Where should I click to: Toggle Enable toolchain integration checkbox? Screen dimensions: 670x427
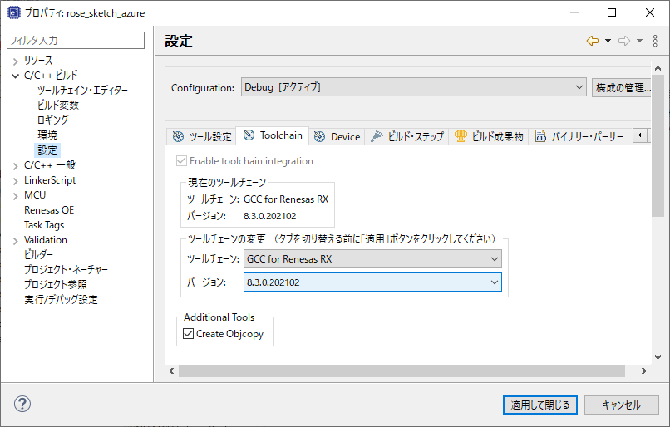[181, 161]
